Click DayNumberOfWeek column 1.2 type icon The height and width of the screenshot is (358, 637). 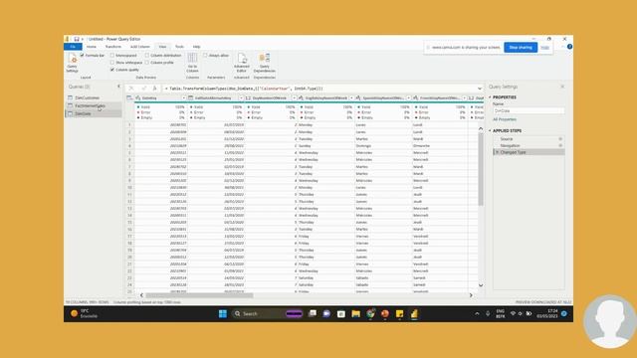(248, 97)
